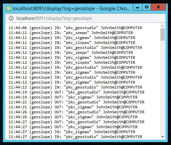
Task: Click the empty scrollbar track below thumb
Action: [x=162, y=88]
